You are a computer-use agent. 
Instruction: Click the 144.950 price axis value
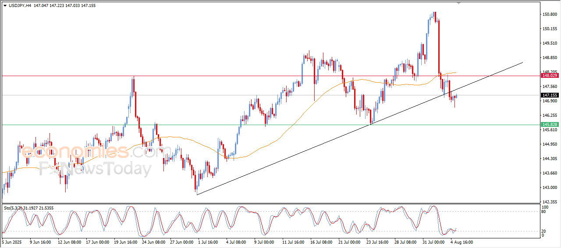tap(550, 144)
